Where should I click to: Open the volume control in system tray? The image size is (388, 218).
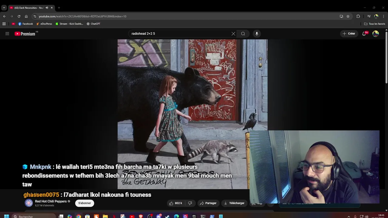pyautogui.click(x=366, y=216)
